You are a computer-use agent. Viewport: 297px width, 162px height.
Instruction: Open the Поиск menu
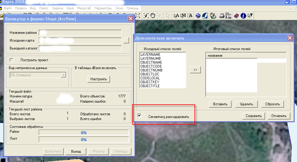tap(43, 8)
